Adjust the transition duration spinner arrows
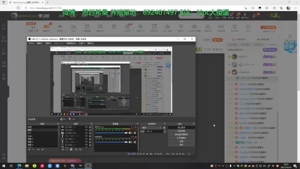 [165, 131]
